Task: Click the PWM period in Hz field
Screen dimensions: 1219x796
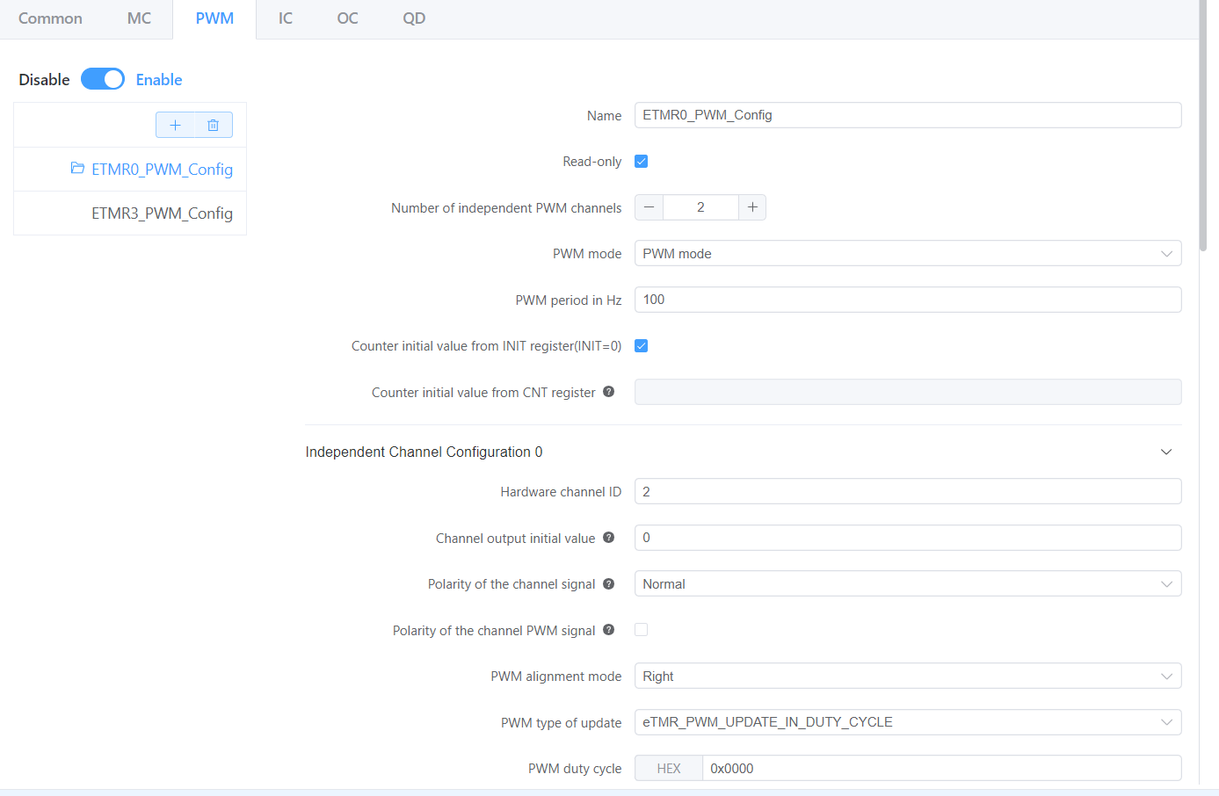Action: [x=907, y=300]
